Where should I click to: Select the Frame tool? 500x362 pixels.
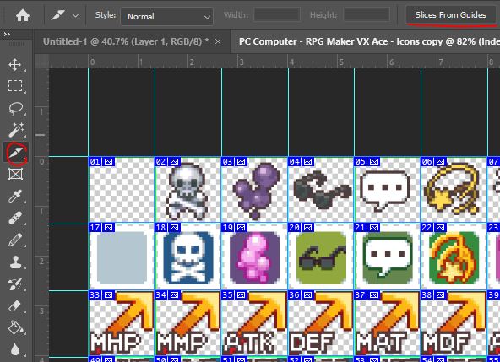15,174
